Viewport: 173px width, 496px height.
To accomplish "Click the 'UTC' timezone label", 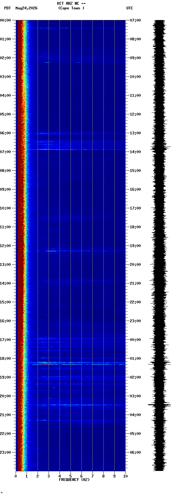I will click(130, 8).
